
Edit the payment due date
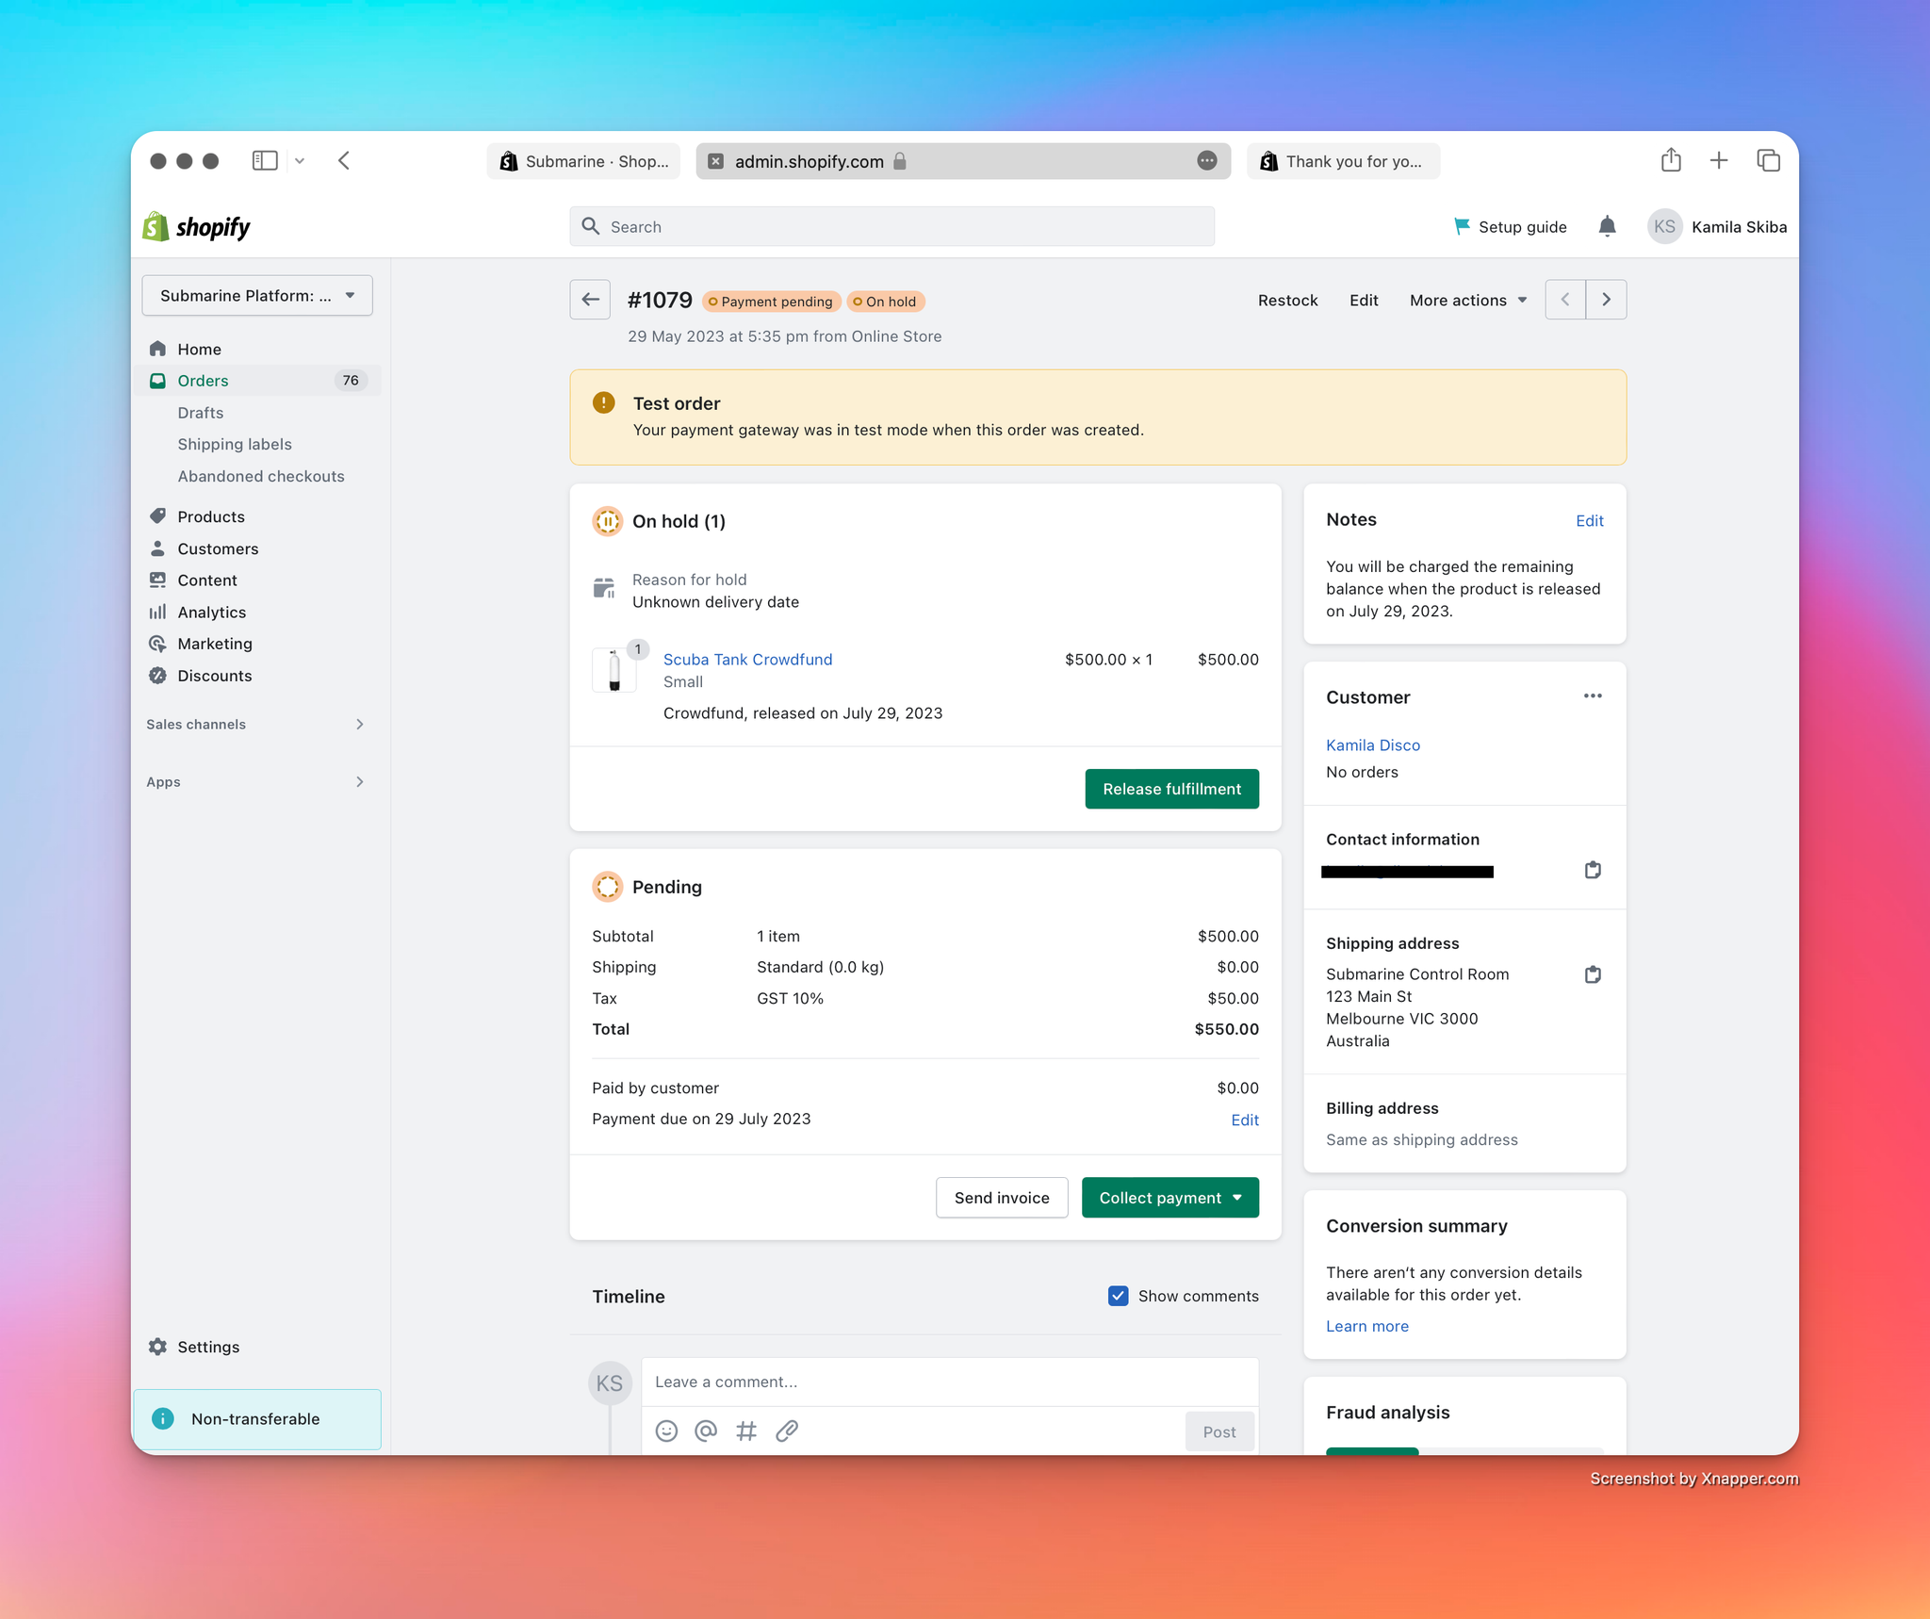point(1245,1120)
